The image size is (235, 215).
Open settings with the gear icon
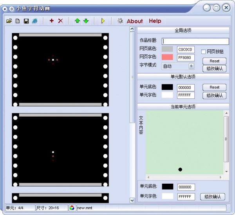point(120,21)
